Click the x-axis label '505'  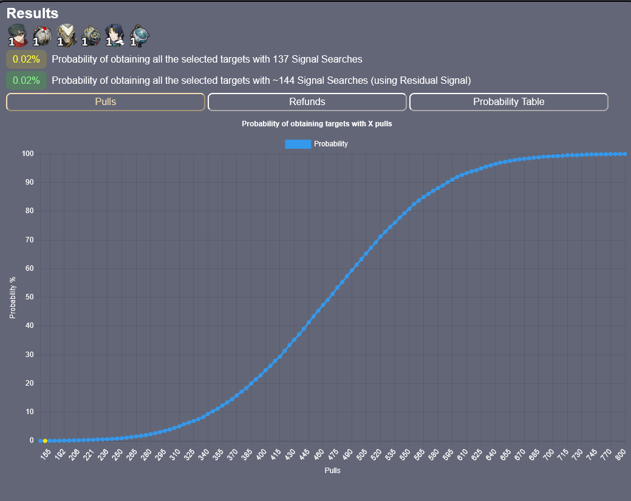(361, 454)
